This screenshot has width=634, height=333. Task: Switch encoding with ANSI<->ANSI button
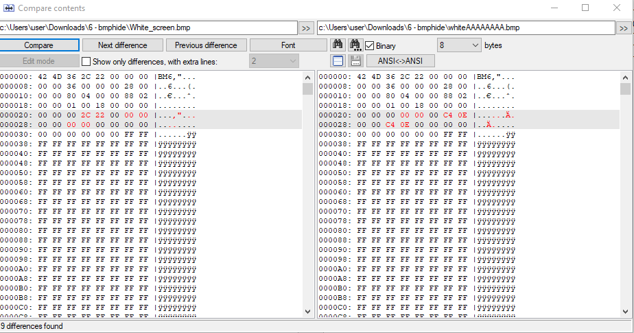tap(400, 61)
